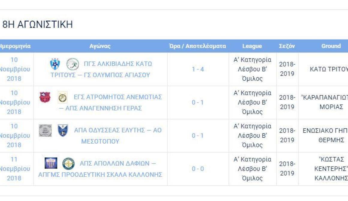Click the Σεζόν column header

[287, 46]
